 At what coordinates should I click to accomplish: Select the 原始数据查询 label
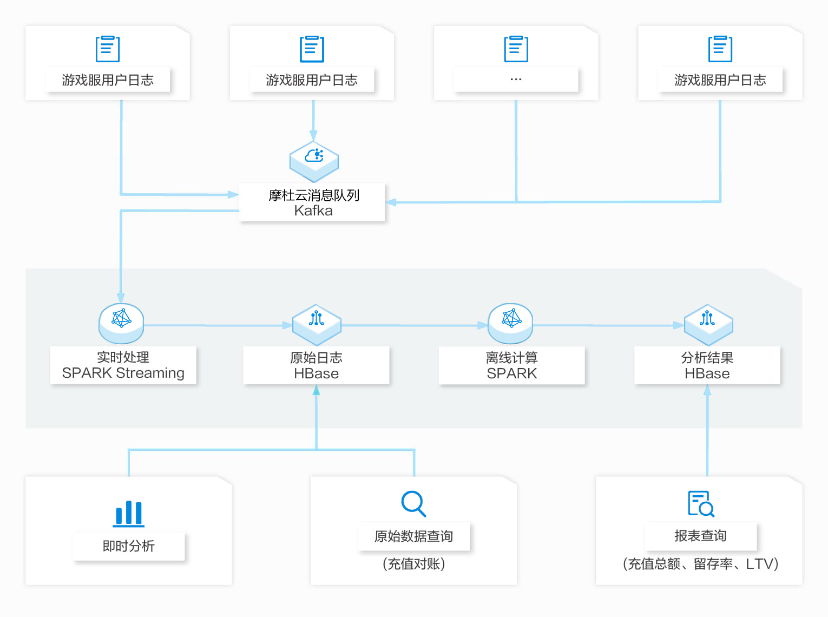pos(414,536)
